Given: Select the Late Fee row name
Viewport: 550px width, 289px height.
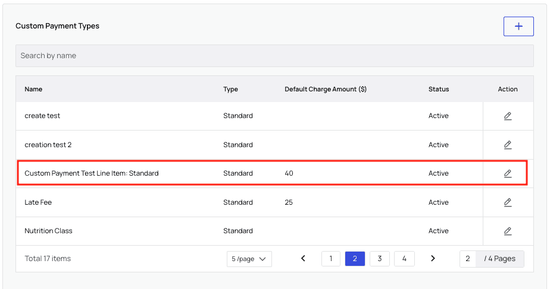Looking at the screenshot, I should tap(38, 202).
